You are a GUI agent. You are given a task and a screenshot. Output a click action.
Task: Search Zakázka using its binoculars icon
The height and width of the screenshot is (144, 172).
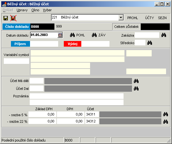point(164,35)
